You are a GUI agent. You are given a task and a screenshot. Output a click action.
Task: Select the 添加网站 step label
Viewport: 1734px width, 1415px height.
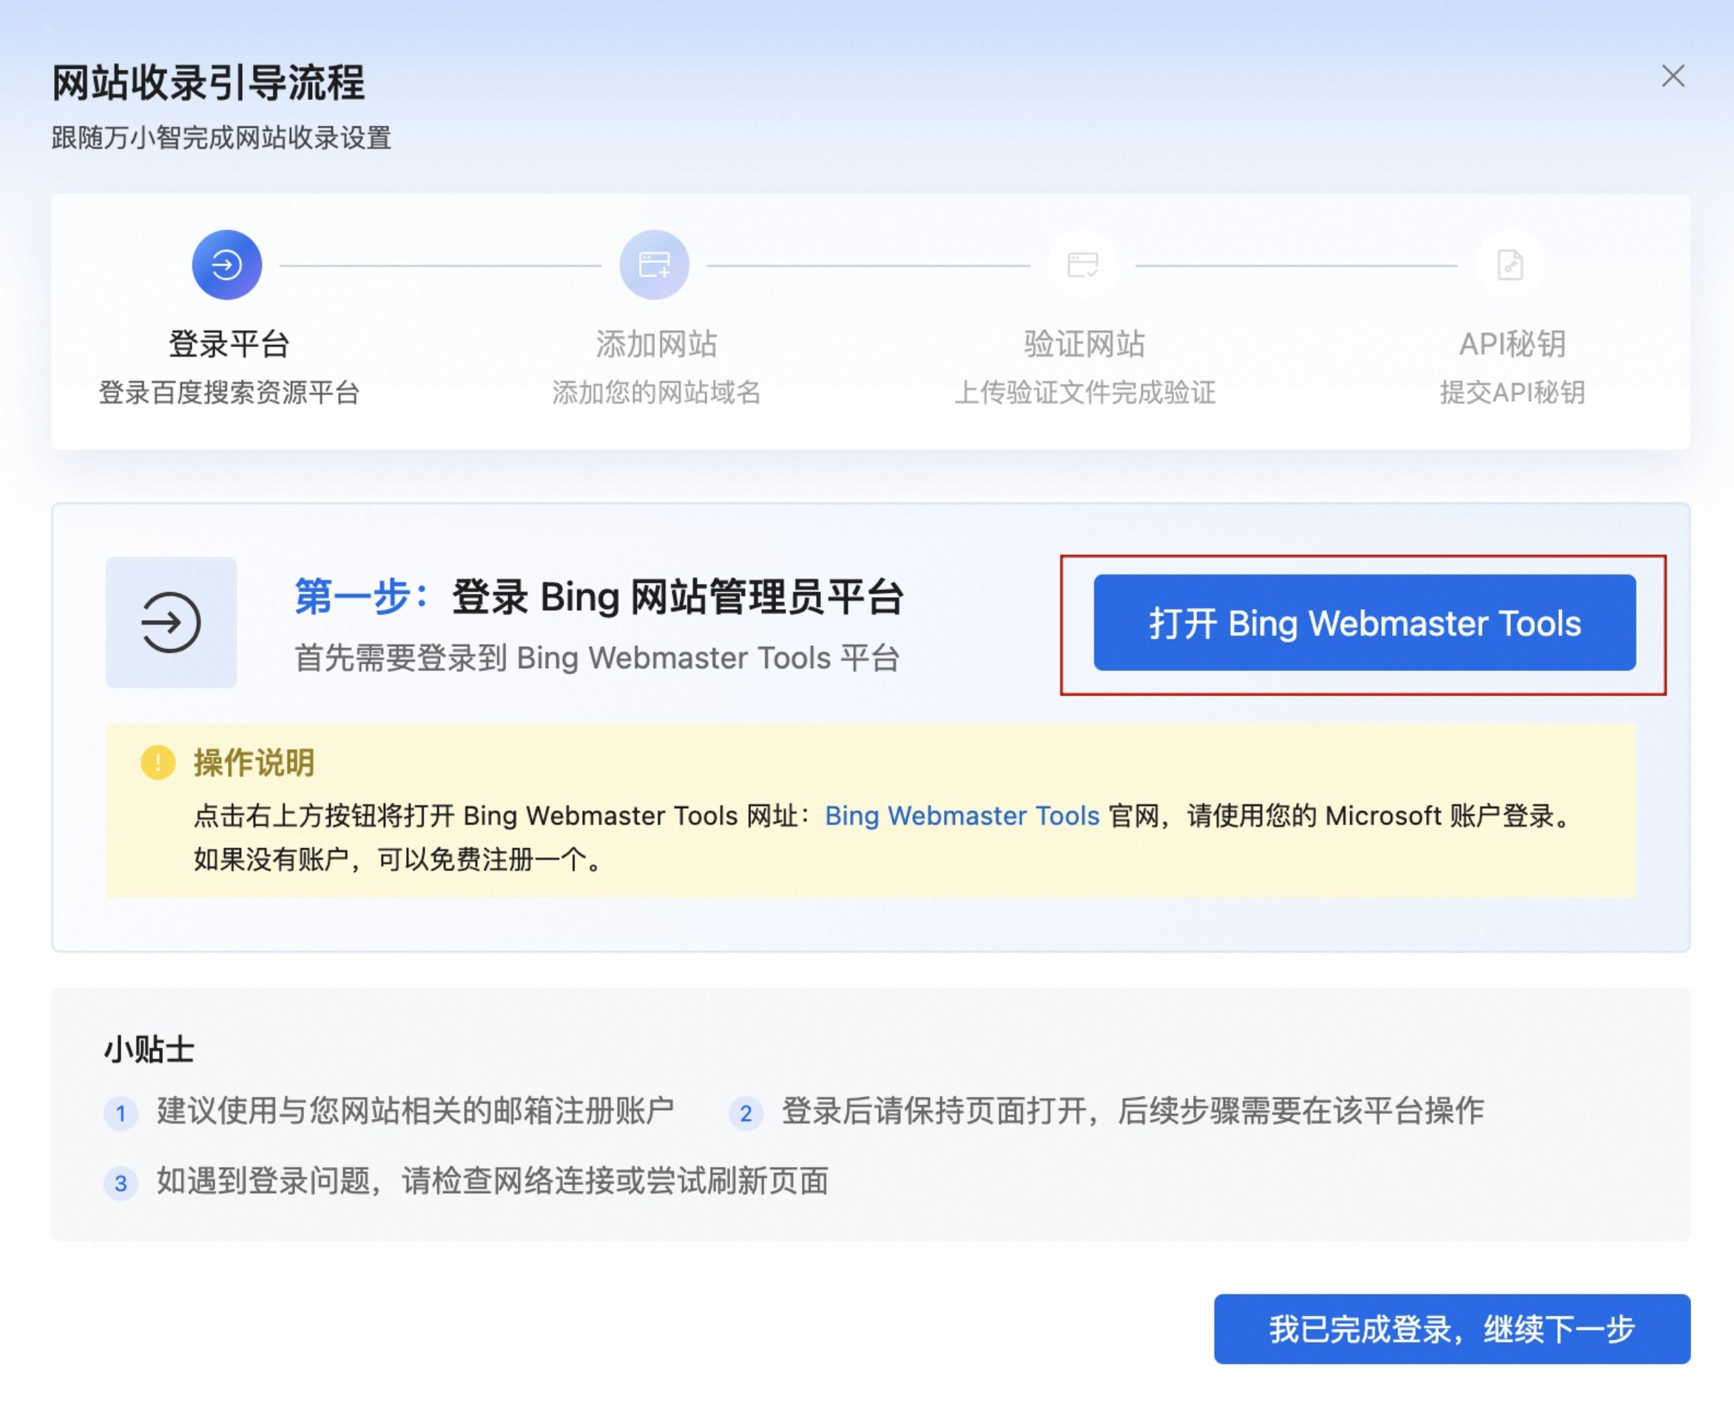click(x=656, y=345)
